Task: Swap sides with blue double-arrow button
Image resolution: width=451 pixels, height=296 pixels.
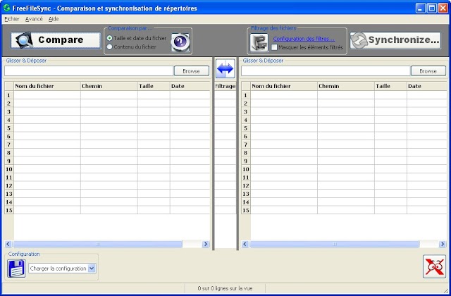Action: pos(225,69)
